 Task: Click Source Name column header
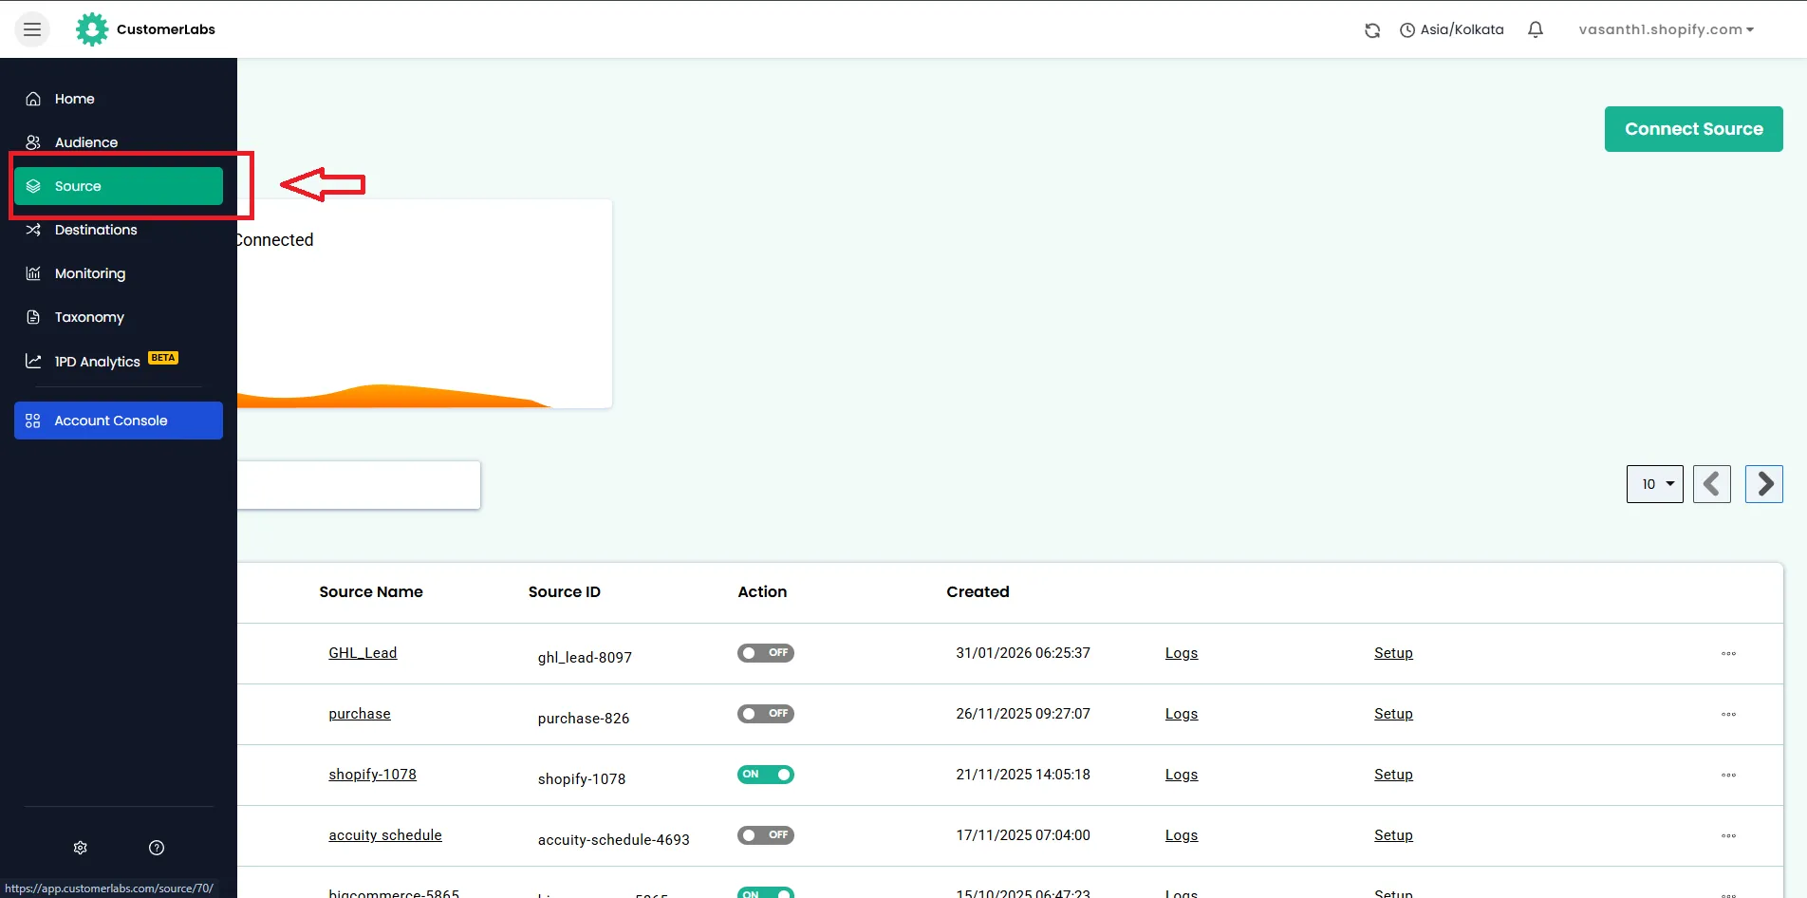pyautogui.click(x=371, y=591)
